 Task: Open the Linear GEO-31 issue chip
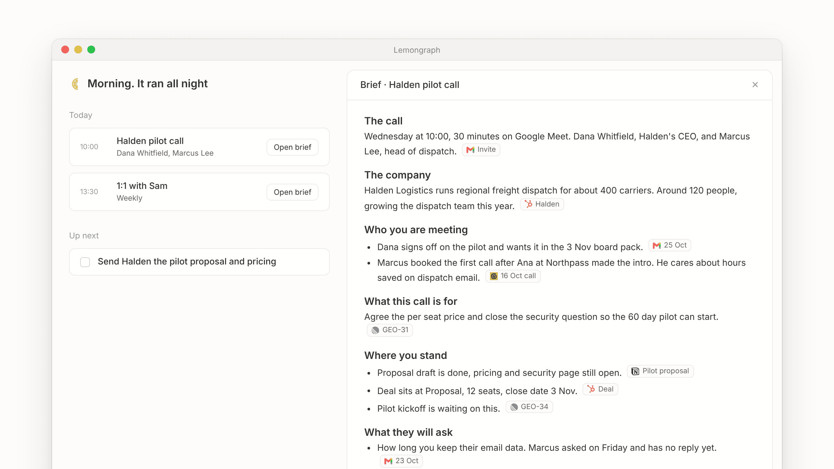(x=390, y=330)
